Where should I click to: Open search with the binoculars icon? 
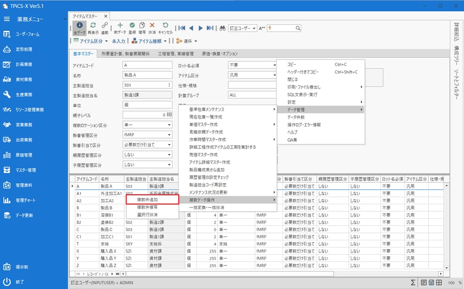click(x=223, y=28)
